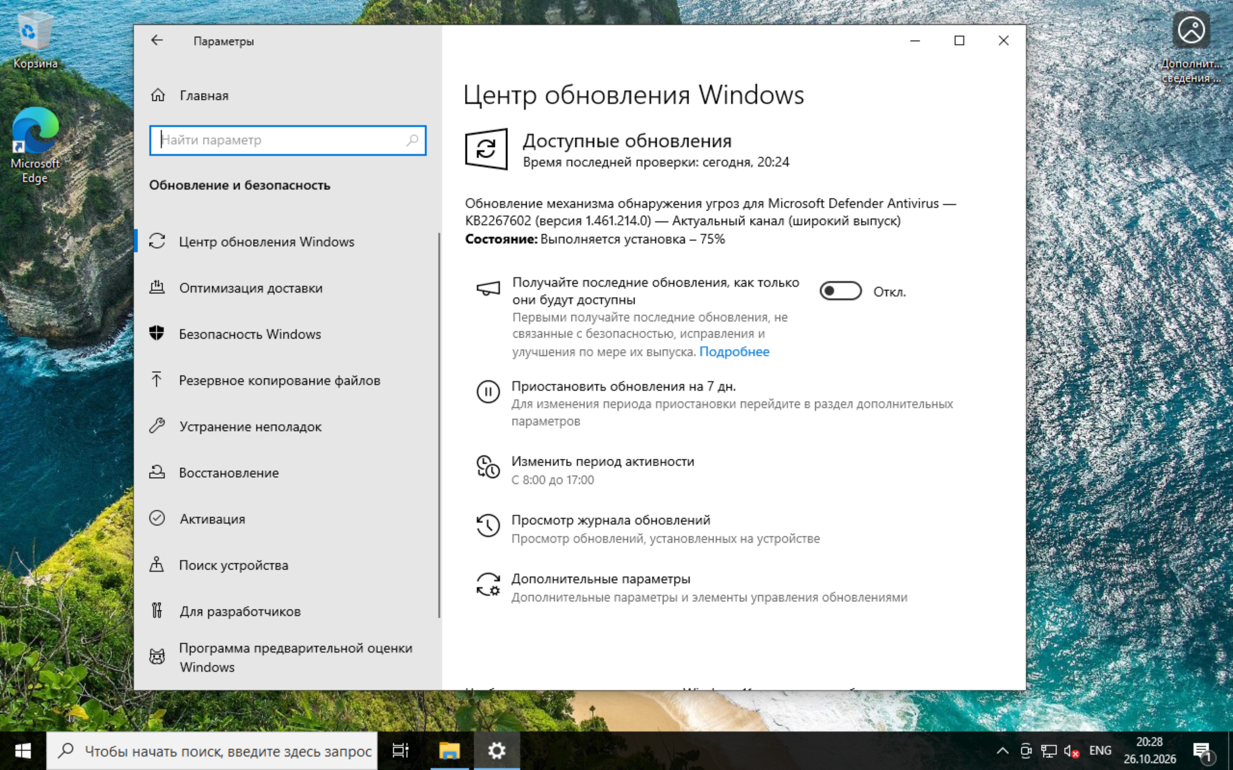Open Для разработчиков section
Screen dimensions: 1233x770
tap(287, 611)
